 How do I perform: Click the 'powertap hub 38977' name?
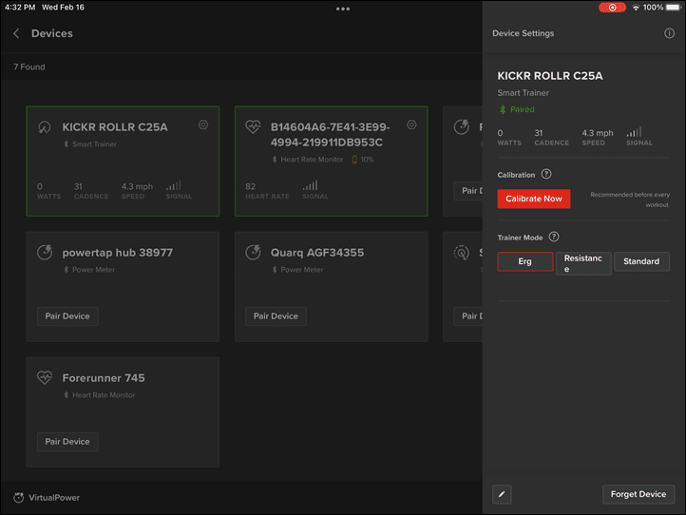(117, 253)
